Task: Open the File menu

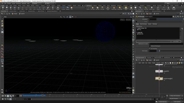Action: click(2, 3)
